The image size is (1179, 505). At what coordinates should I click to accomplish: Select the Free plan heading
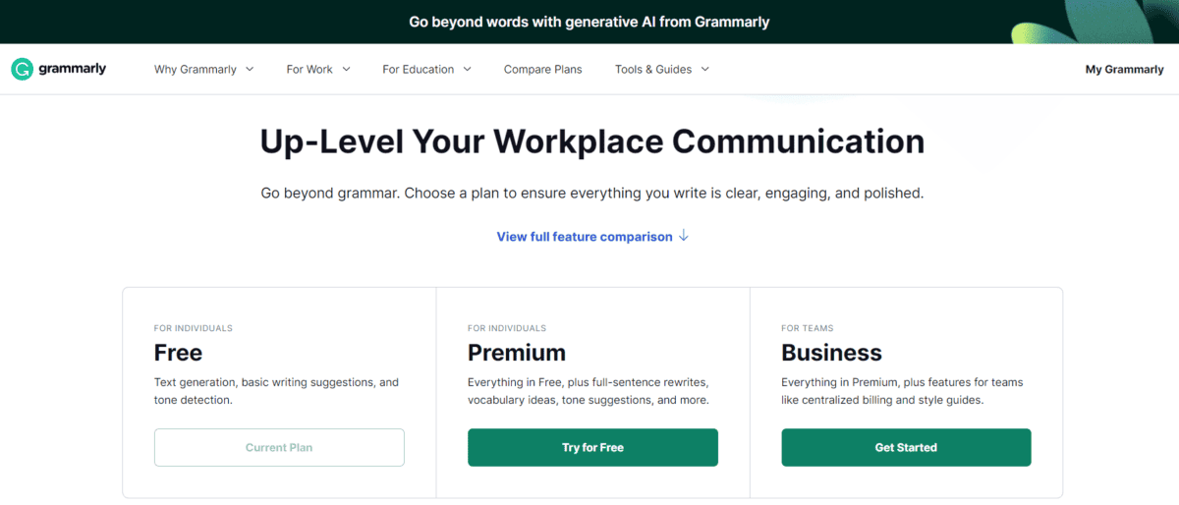coord(178,353)
